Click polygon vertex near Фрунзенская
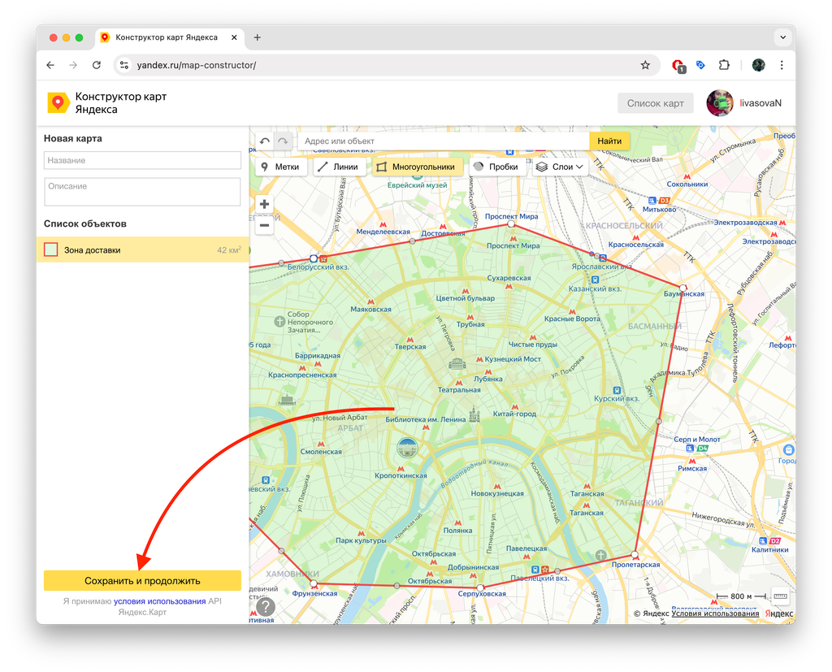Image resolution: width=832 pixels, height=672 pixels. (314, 583)
